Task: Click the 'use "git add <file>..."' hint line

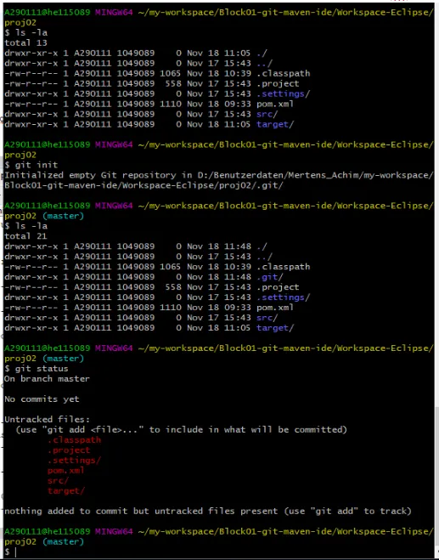Action: point(181,430)
